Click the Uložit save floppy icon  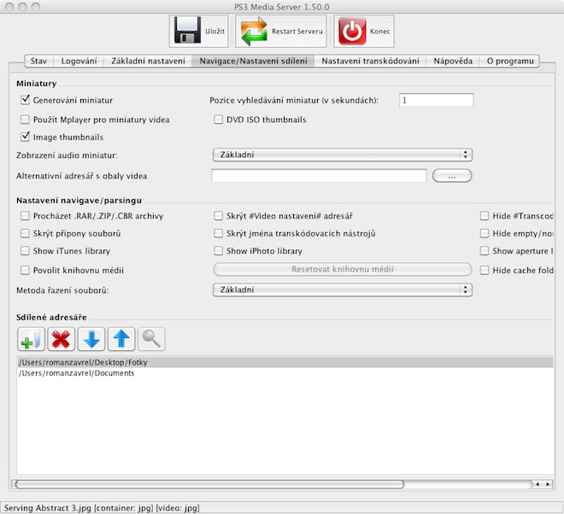pos(187,31)
